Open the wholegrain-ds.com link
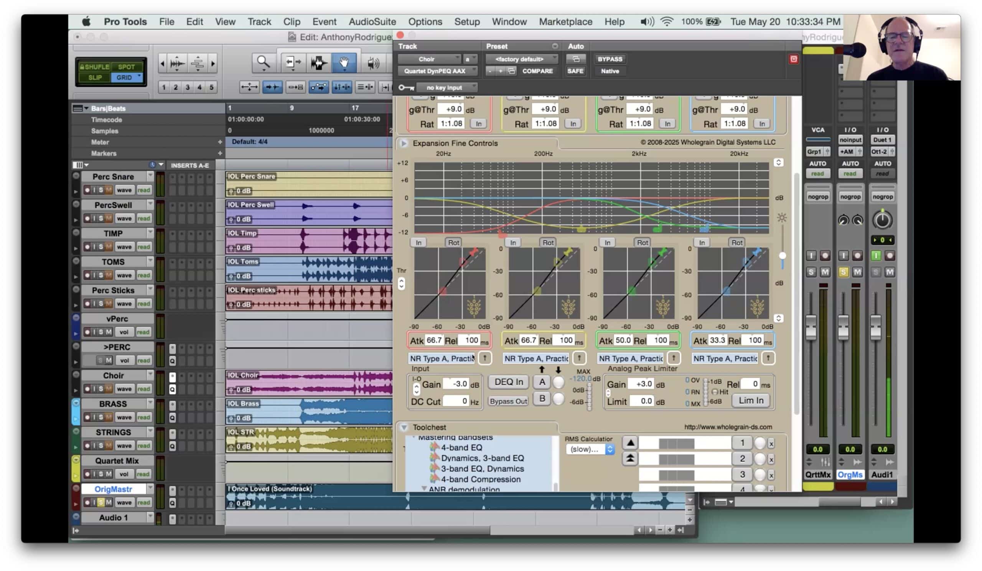 pos(728,427)
